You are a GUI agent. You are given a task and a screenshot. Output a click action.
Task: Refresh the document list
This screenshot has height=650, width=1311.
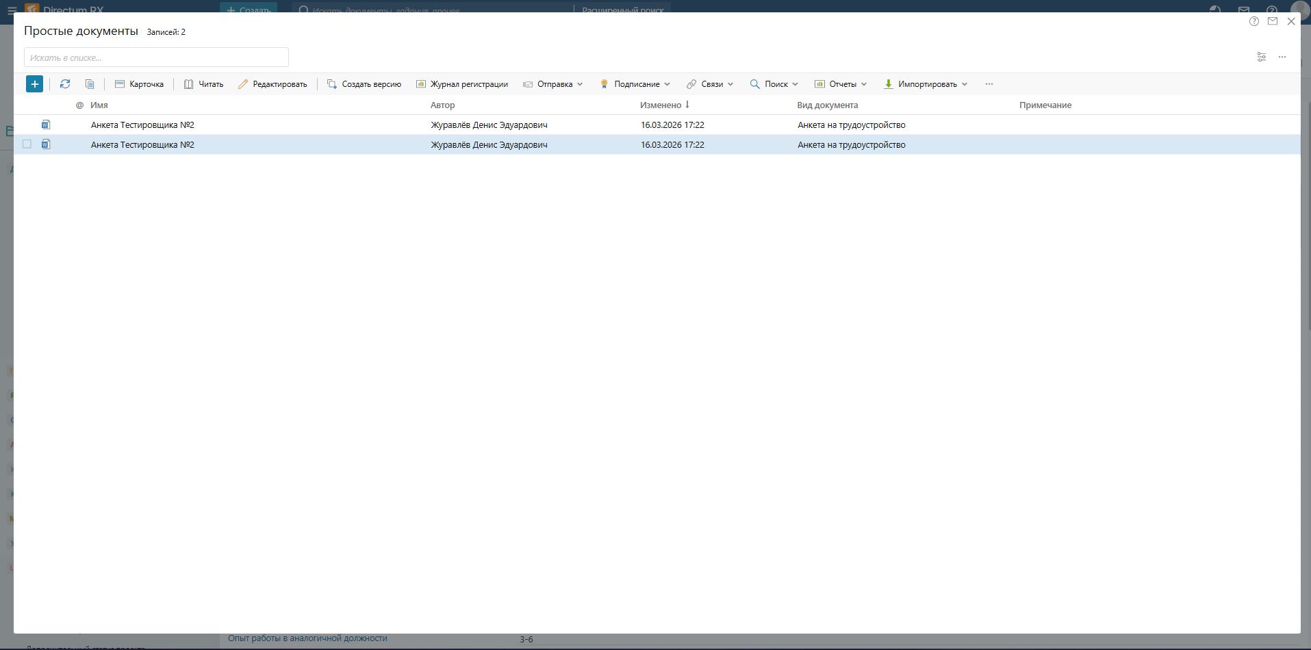point(65,84)
